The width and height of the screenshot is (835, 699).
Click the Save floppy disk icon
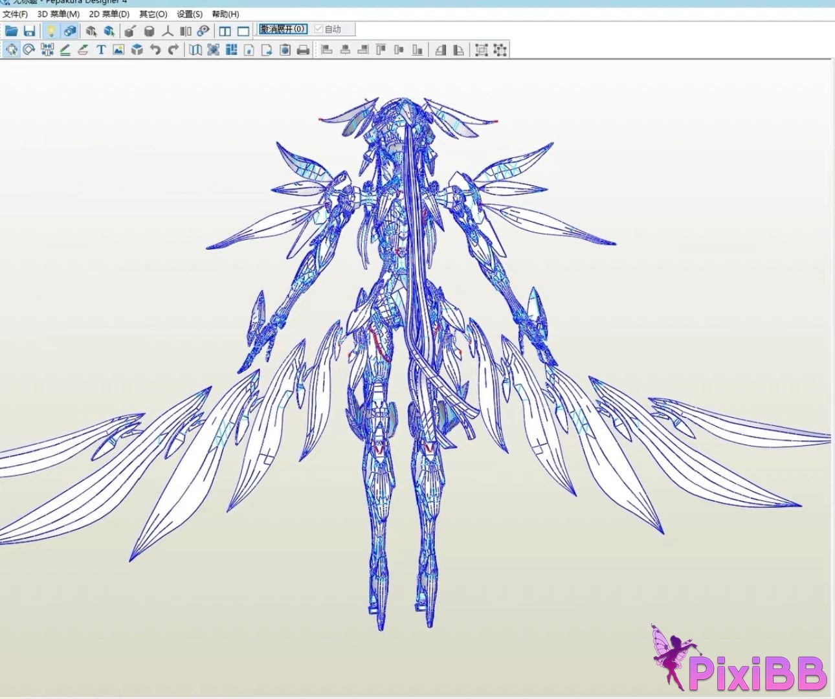pos(29,30)
